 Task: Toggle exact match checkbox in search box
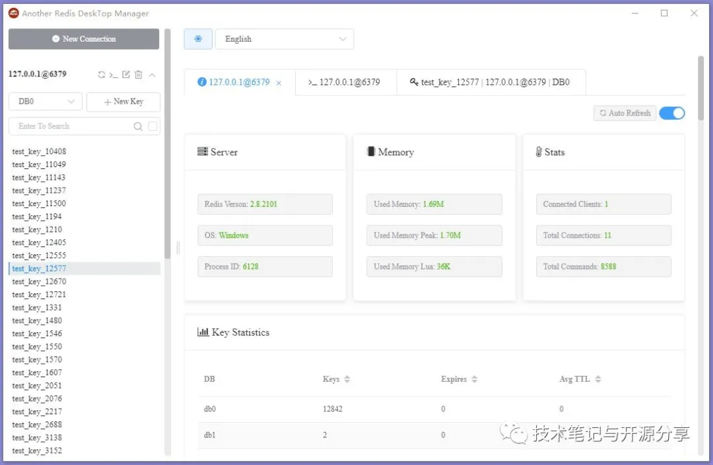(153, 126)
